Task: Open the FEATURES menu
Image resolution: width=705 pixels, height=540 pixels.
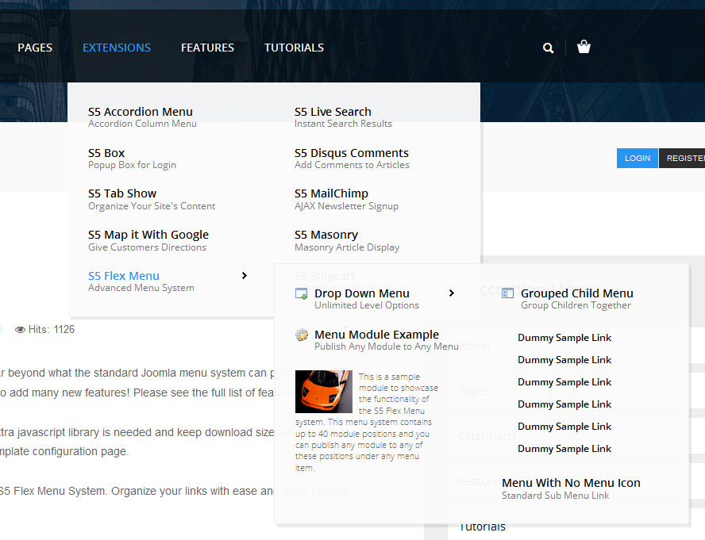Action: (207, 48)
